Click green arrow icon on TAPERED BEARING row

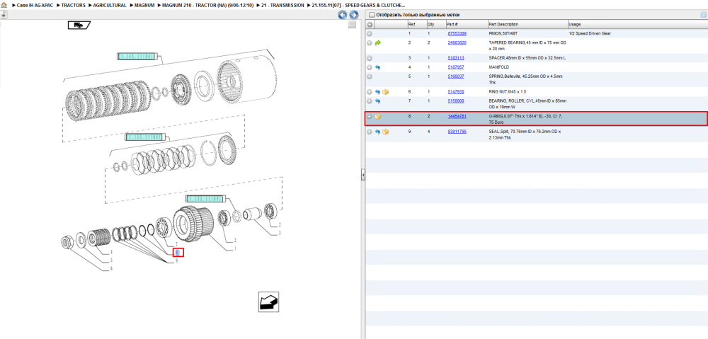(378, 43)
